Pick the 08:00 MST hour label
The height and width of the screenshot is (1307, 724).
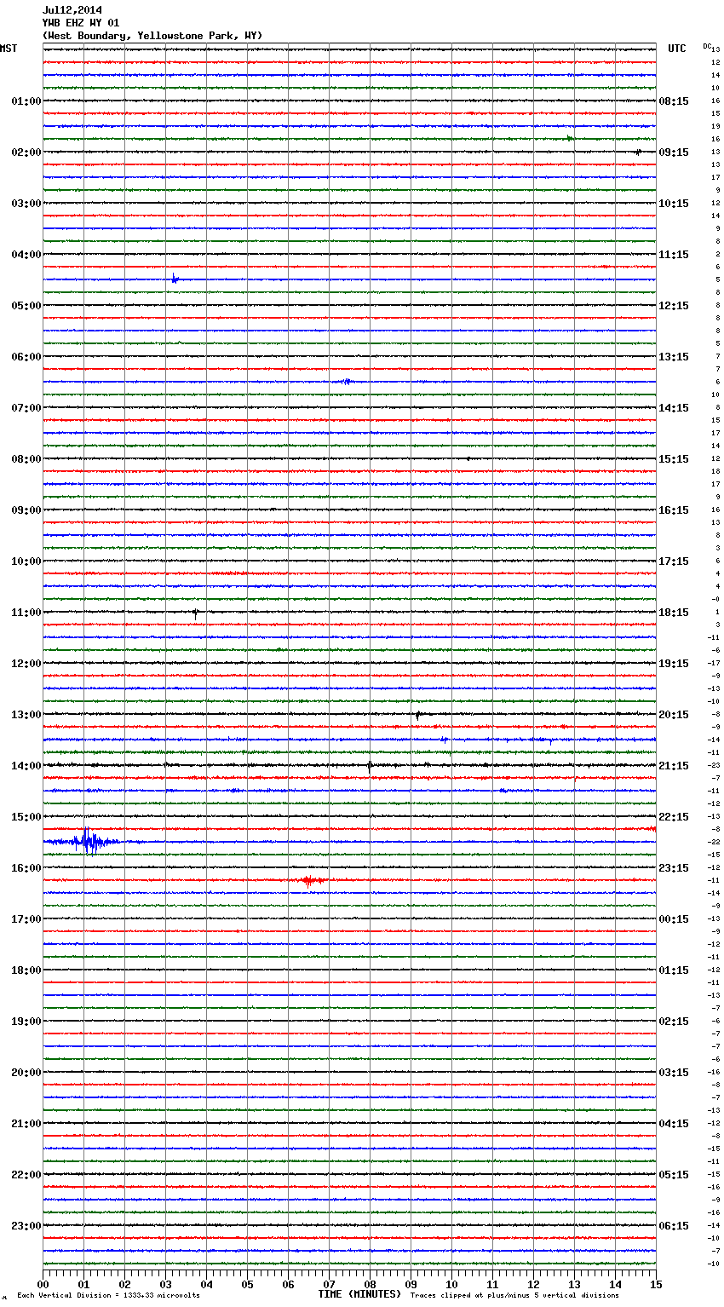coord(26,459)
